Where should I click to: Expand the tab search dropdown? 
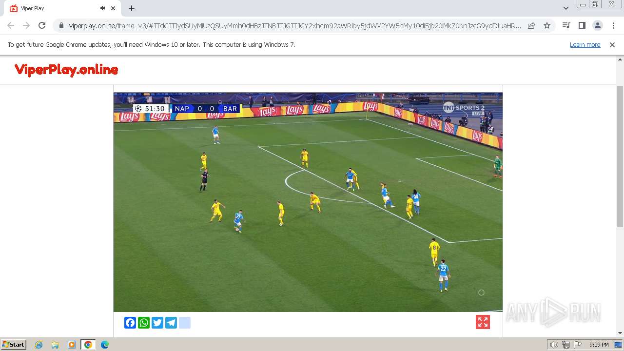click(565, 8)
